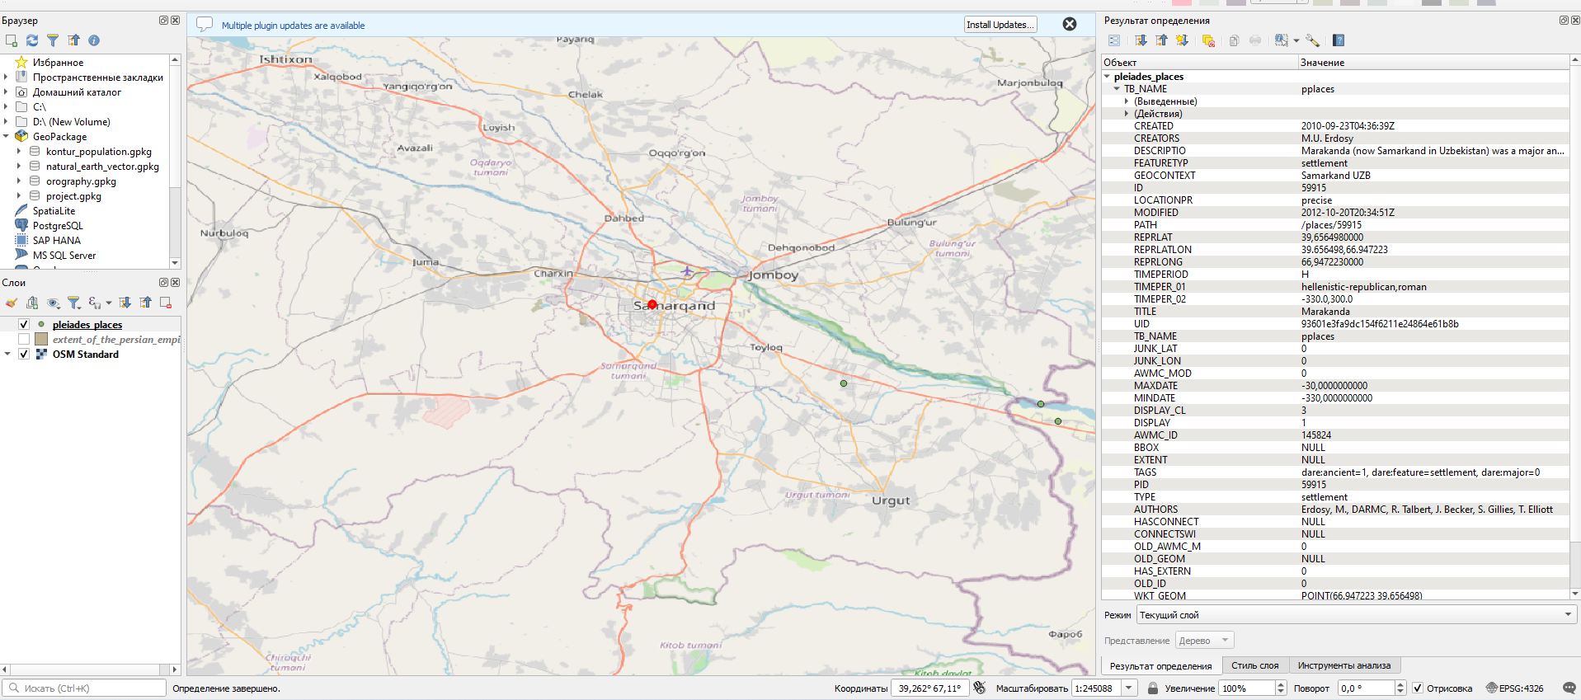Select PostgreSQL entry in Browser

point(58,226)
